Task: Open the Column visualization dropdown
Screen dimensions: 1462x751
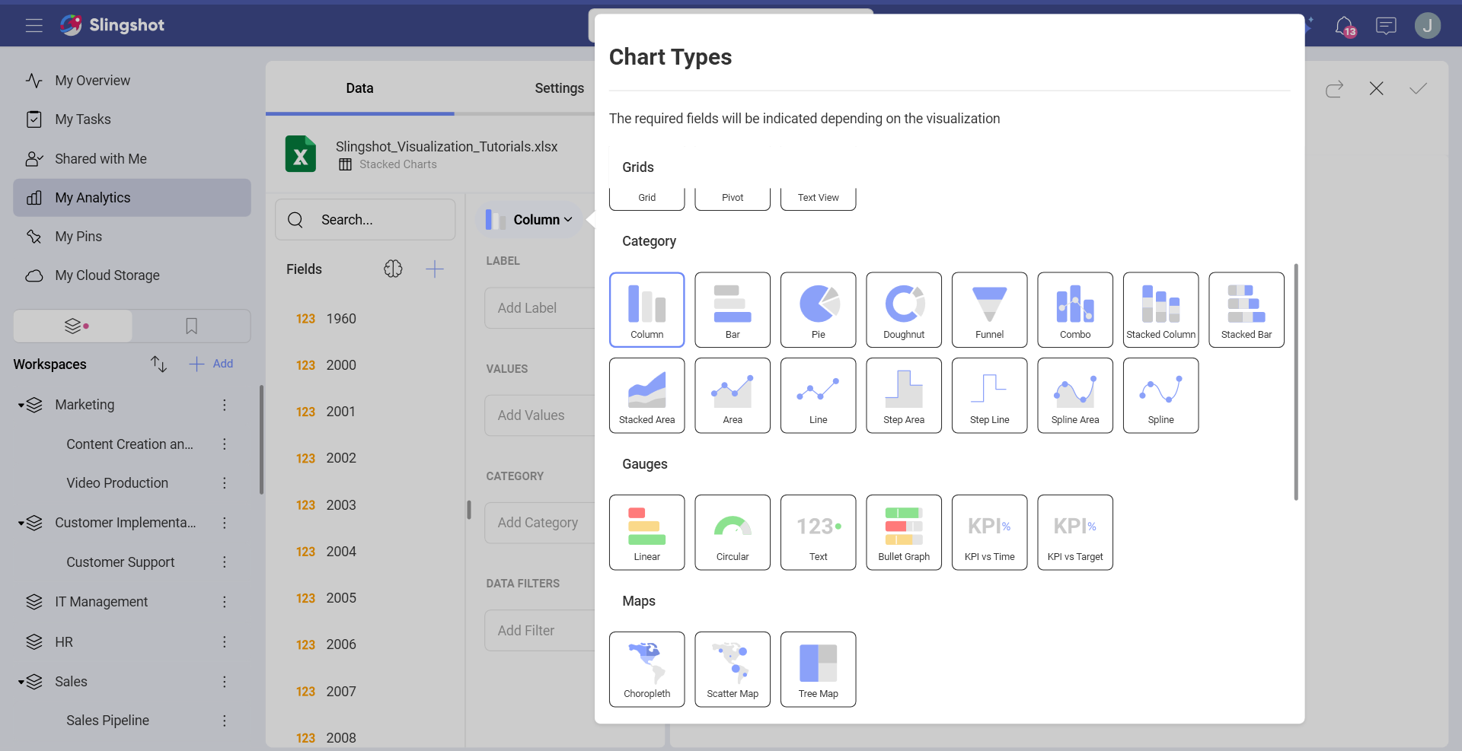Action: click(x=530, y=220)
